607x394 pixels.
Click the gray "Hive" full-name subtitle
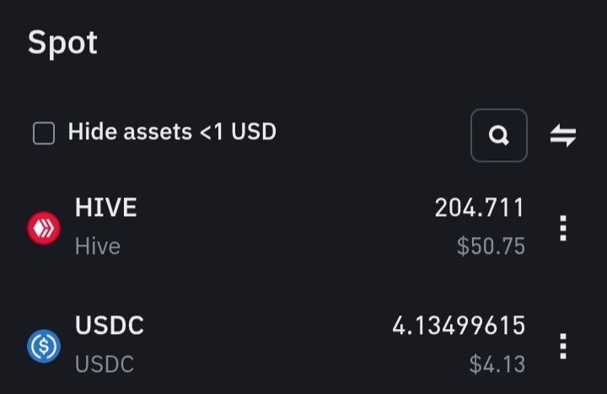point(98,246)
